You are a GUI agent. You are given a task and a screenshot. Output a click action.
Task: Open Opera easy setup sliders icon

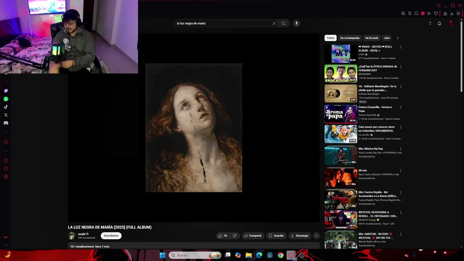click(458, 13)
